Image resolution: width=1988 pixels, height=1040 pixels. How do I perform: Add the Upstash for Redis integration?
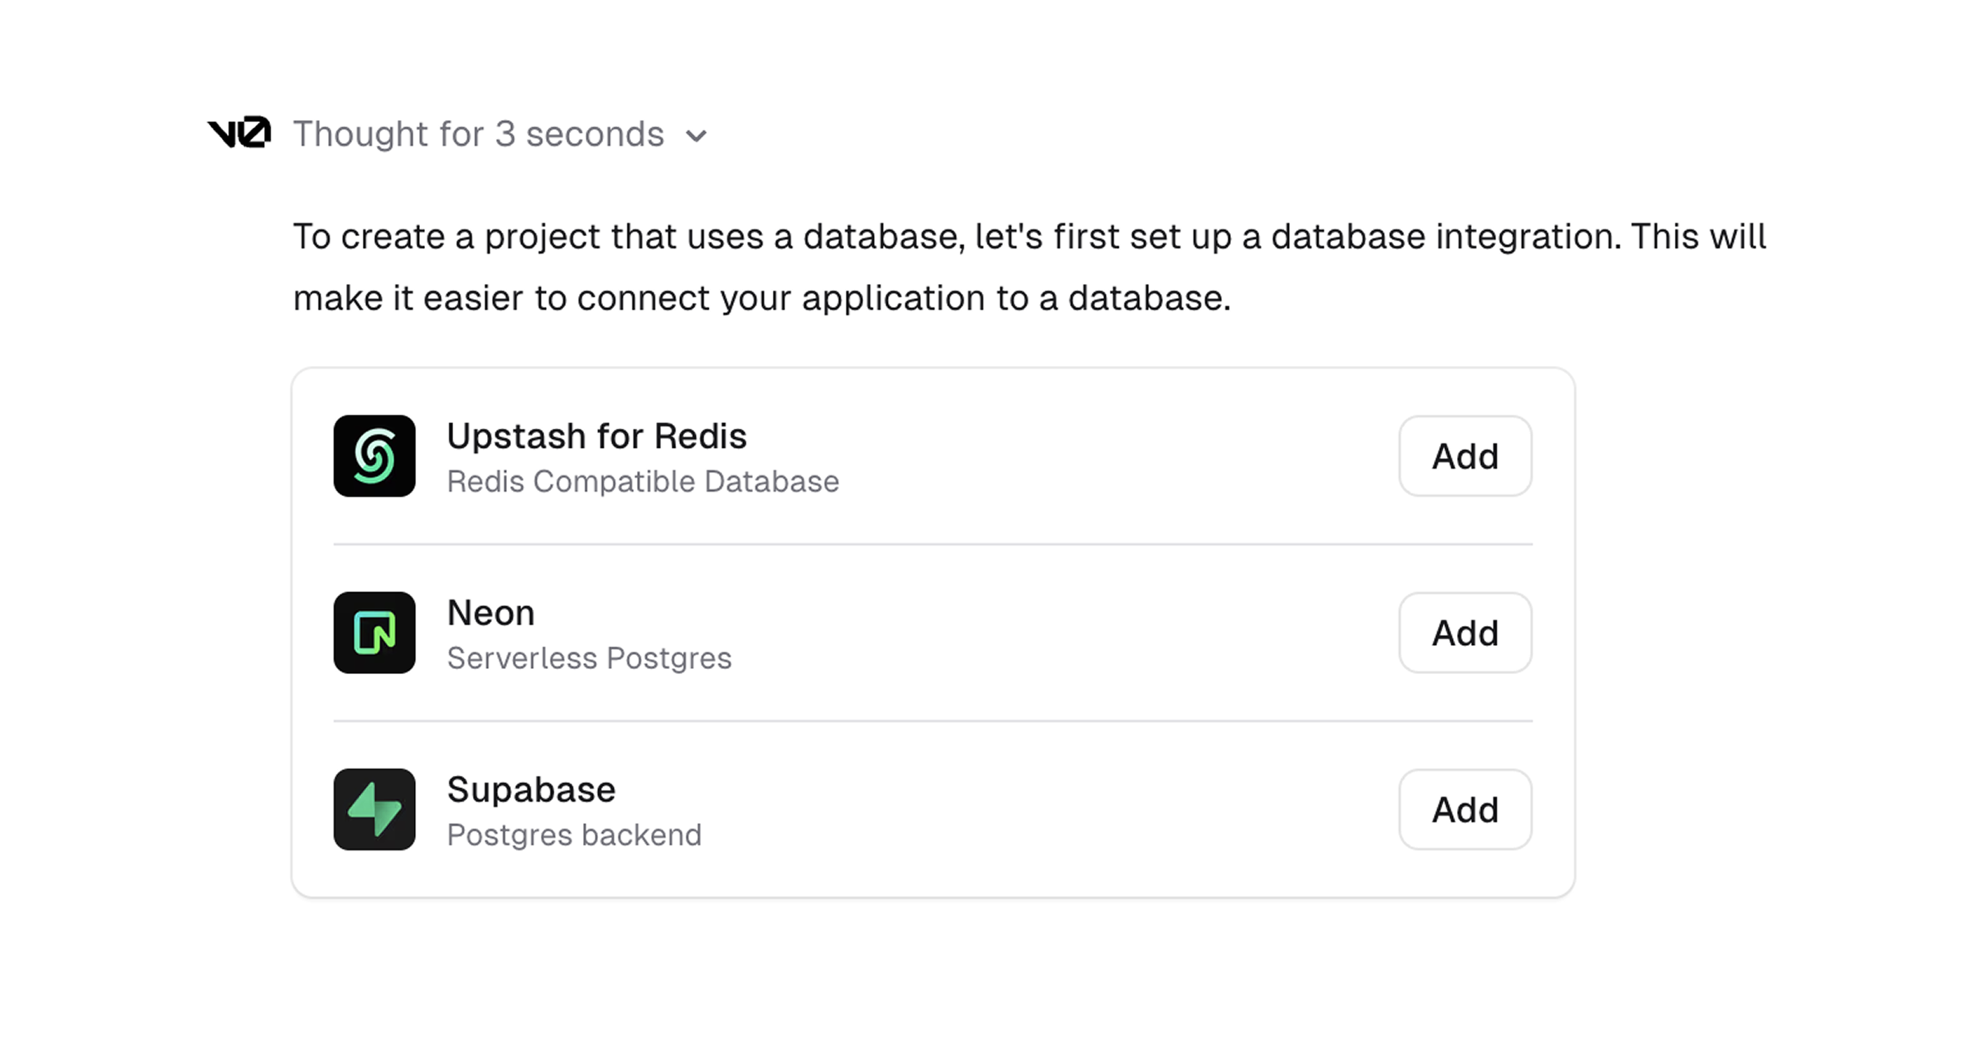(x=1464, y=456)
